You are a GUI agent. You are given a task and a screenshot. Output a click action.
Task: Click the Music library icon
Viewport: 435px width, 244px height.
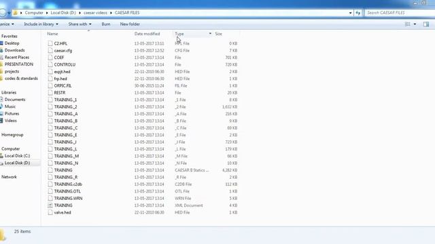(x=1, y=106)
